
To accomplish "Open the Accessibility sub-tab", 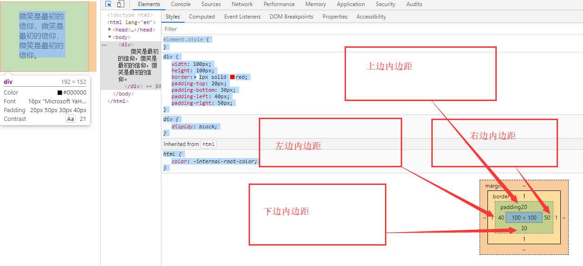I will 371,17.
